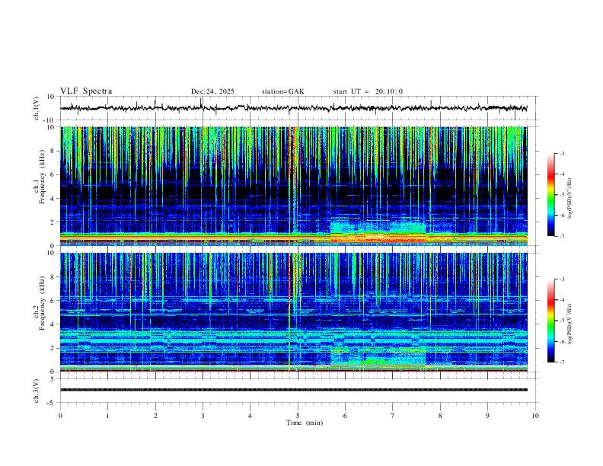This screenshot has height=466, width=603.
Task: Click the bright red emission band in ch.1 spectrogram
Action: click(379, 238)
